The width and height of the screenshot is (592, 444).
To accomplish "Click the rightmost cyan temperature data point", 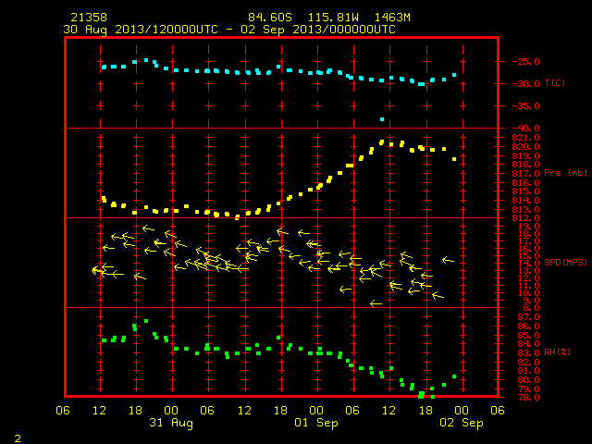I will 454,75.
